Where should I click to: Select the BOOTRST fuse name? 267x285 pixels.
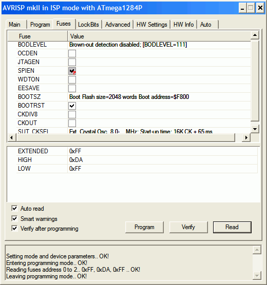click(x=31, y=106)
